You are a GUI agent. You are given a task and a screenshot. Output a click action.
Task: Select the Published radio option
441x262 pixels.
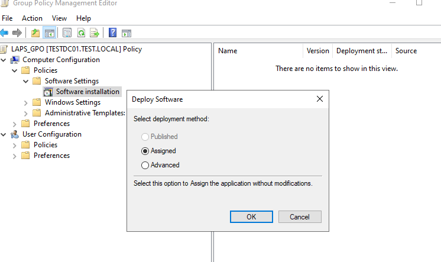click(x=145, y=137)
